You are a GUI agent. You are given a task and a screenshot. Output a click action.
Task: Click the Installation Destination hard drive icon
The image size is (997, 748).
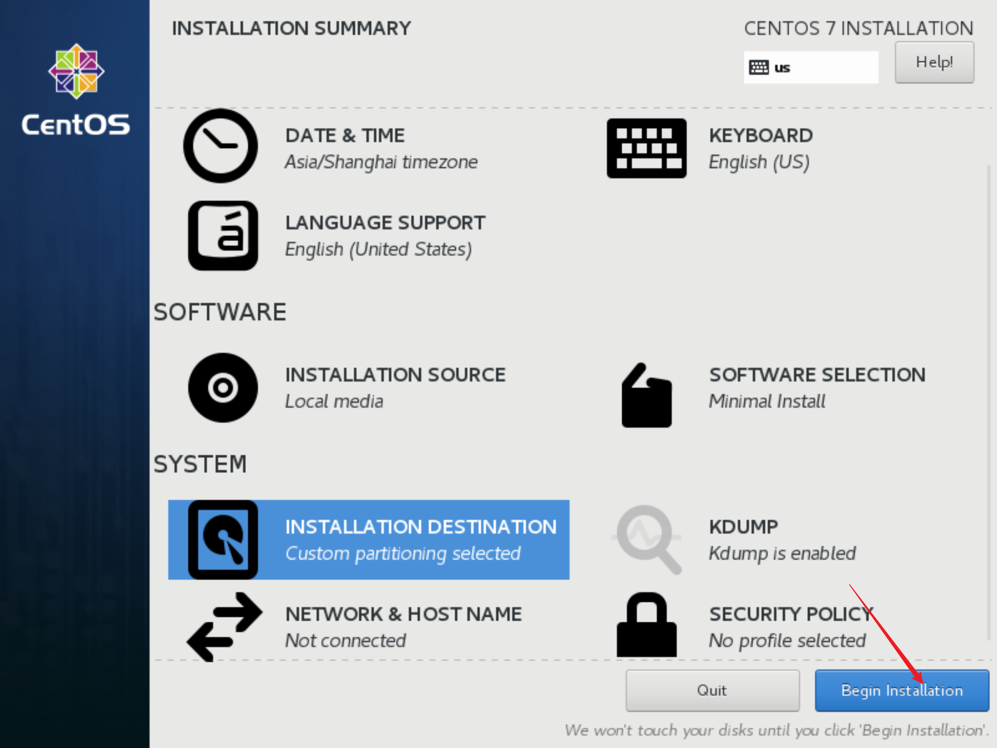(223, 540)
